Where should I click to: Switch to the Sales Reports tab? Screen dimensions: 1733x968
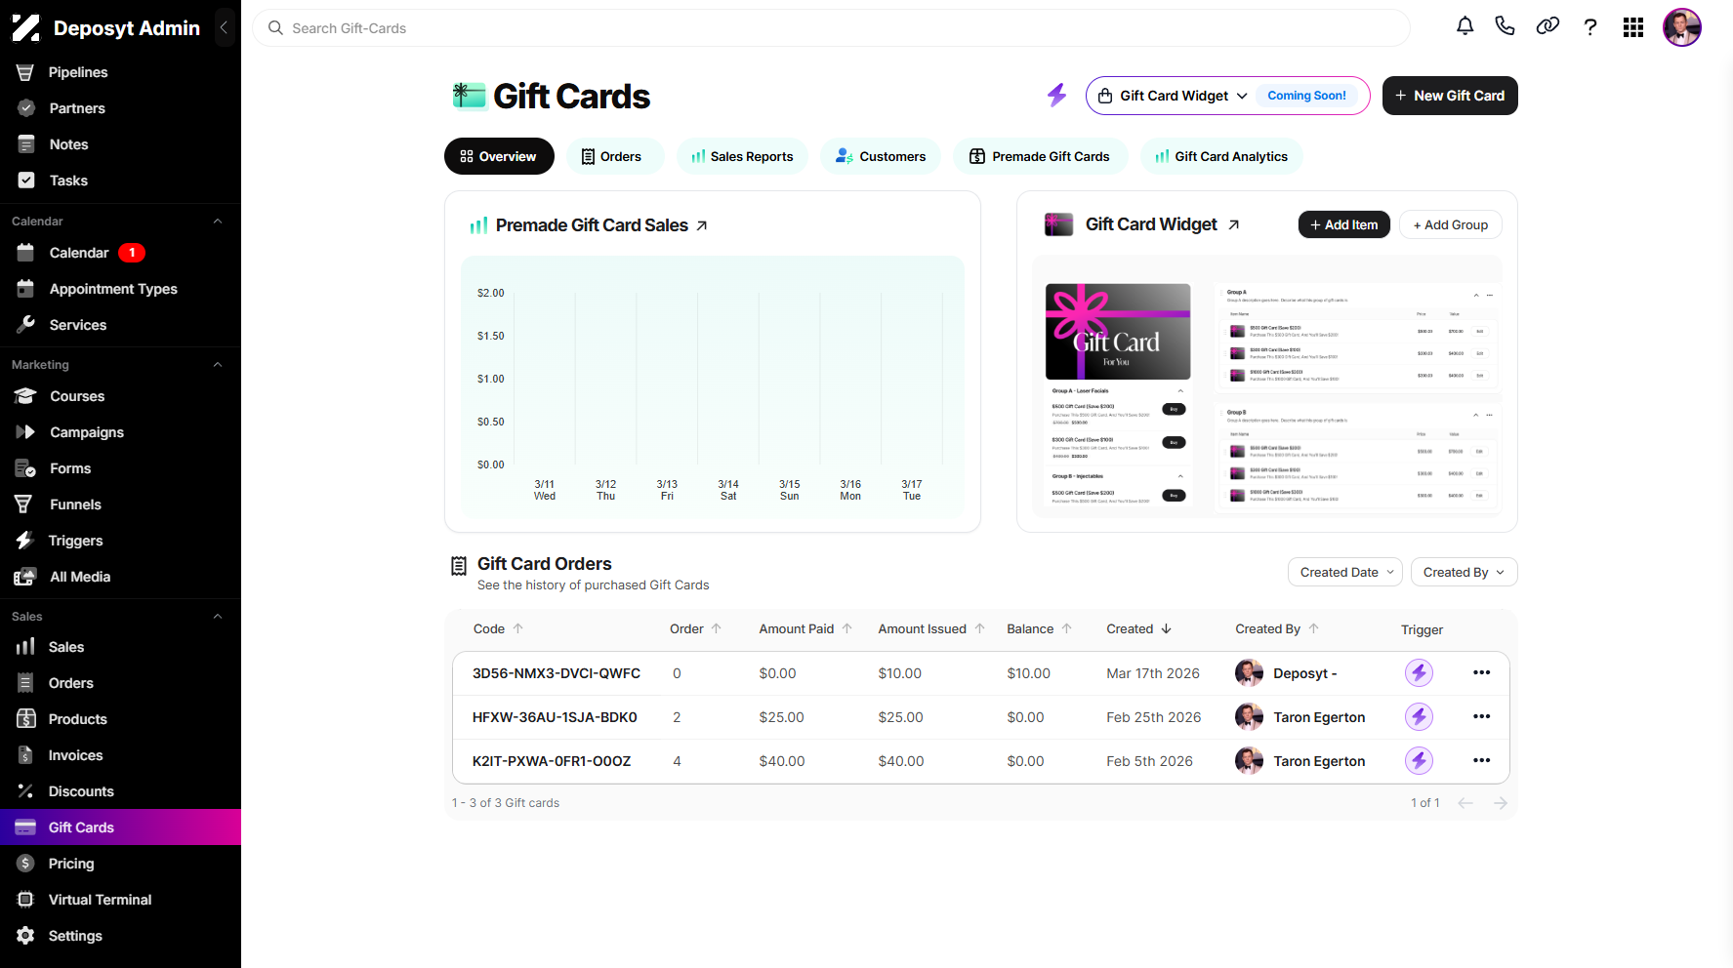coord(742,156)
